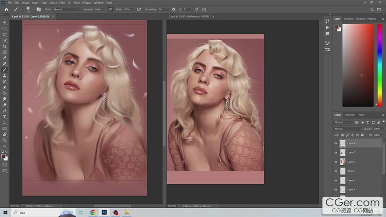Hide Layer 4 with its eye icon
This screenshot has width=386, height=217.
pyautogui.click(x=336, y=190)
